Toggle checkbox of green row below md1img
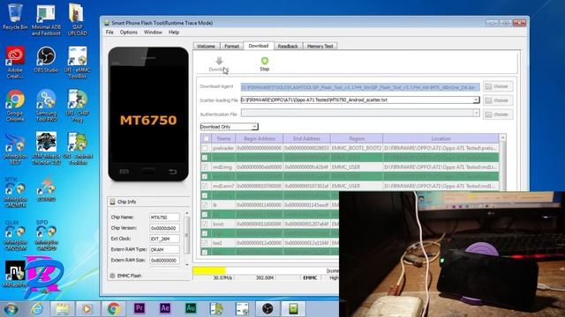Viewport: 565px width, 317px height. pos(205,176)
